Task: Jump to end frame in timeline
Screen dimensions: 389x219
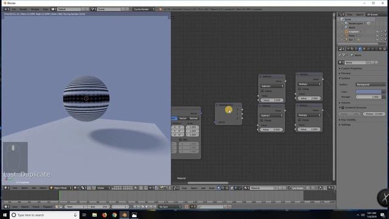Action: tap(155, 207)
